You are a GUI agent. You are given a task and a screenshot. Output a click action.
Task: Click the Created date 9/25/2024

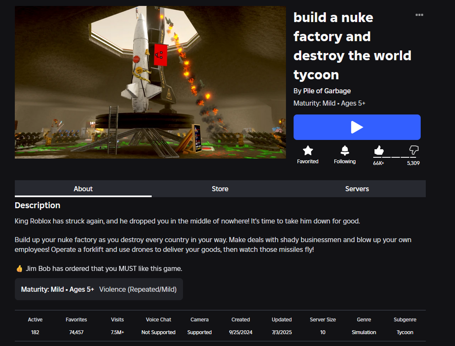pos(241,332)
